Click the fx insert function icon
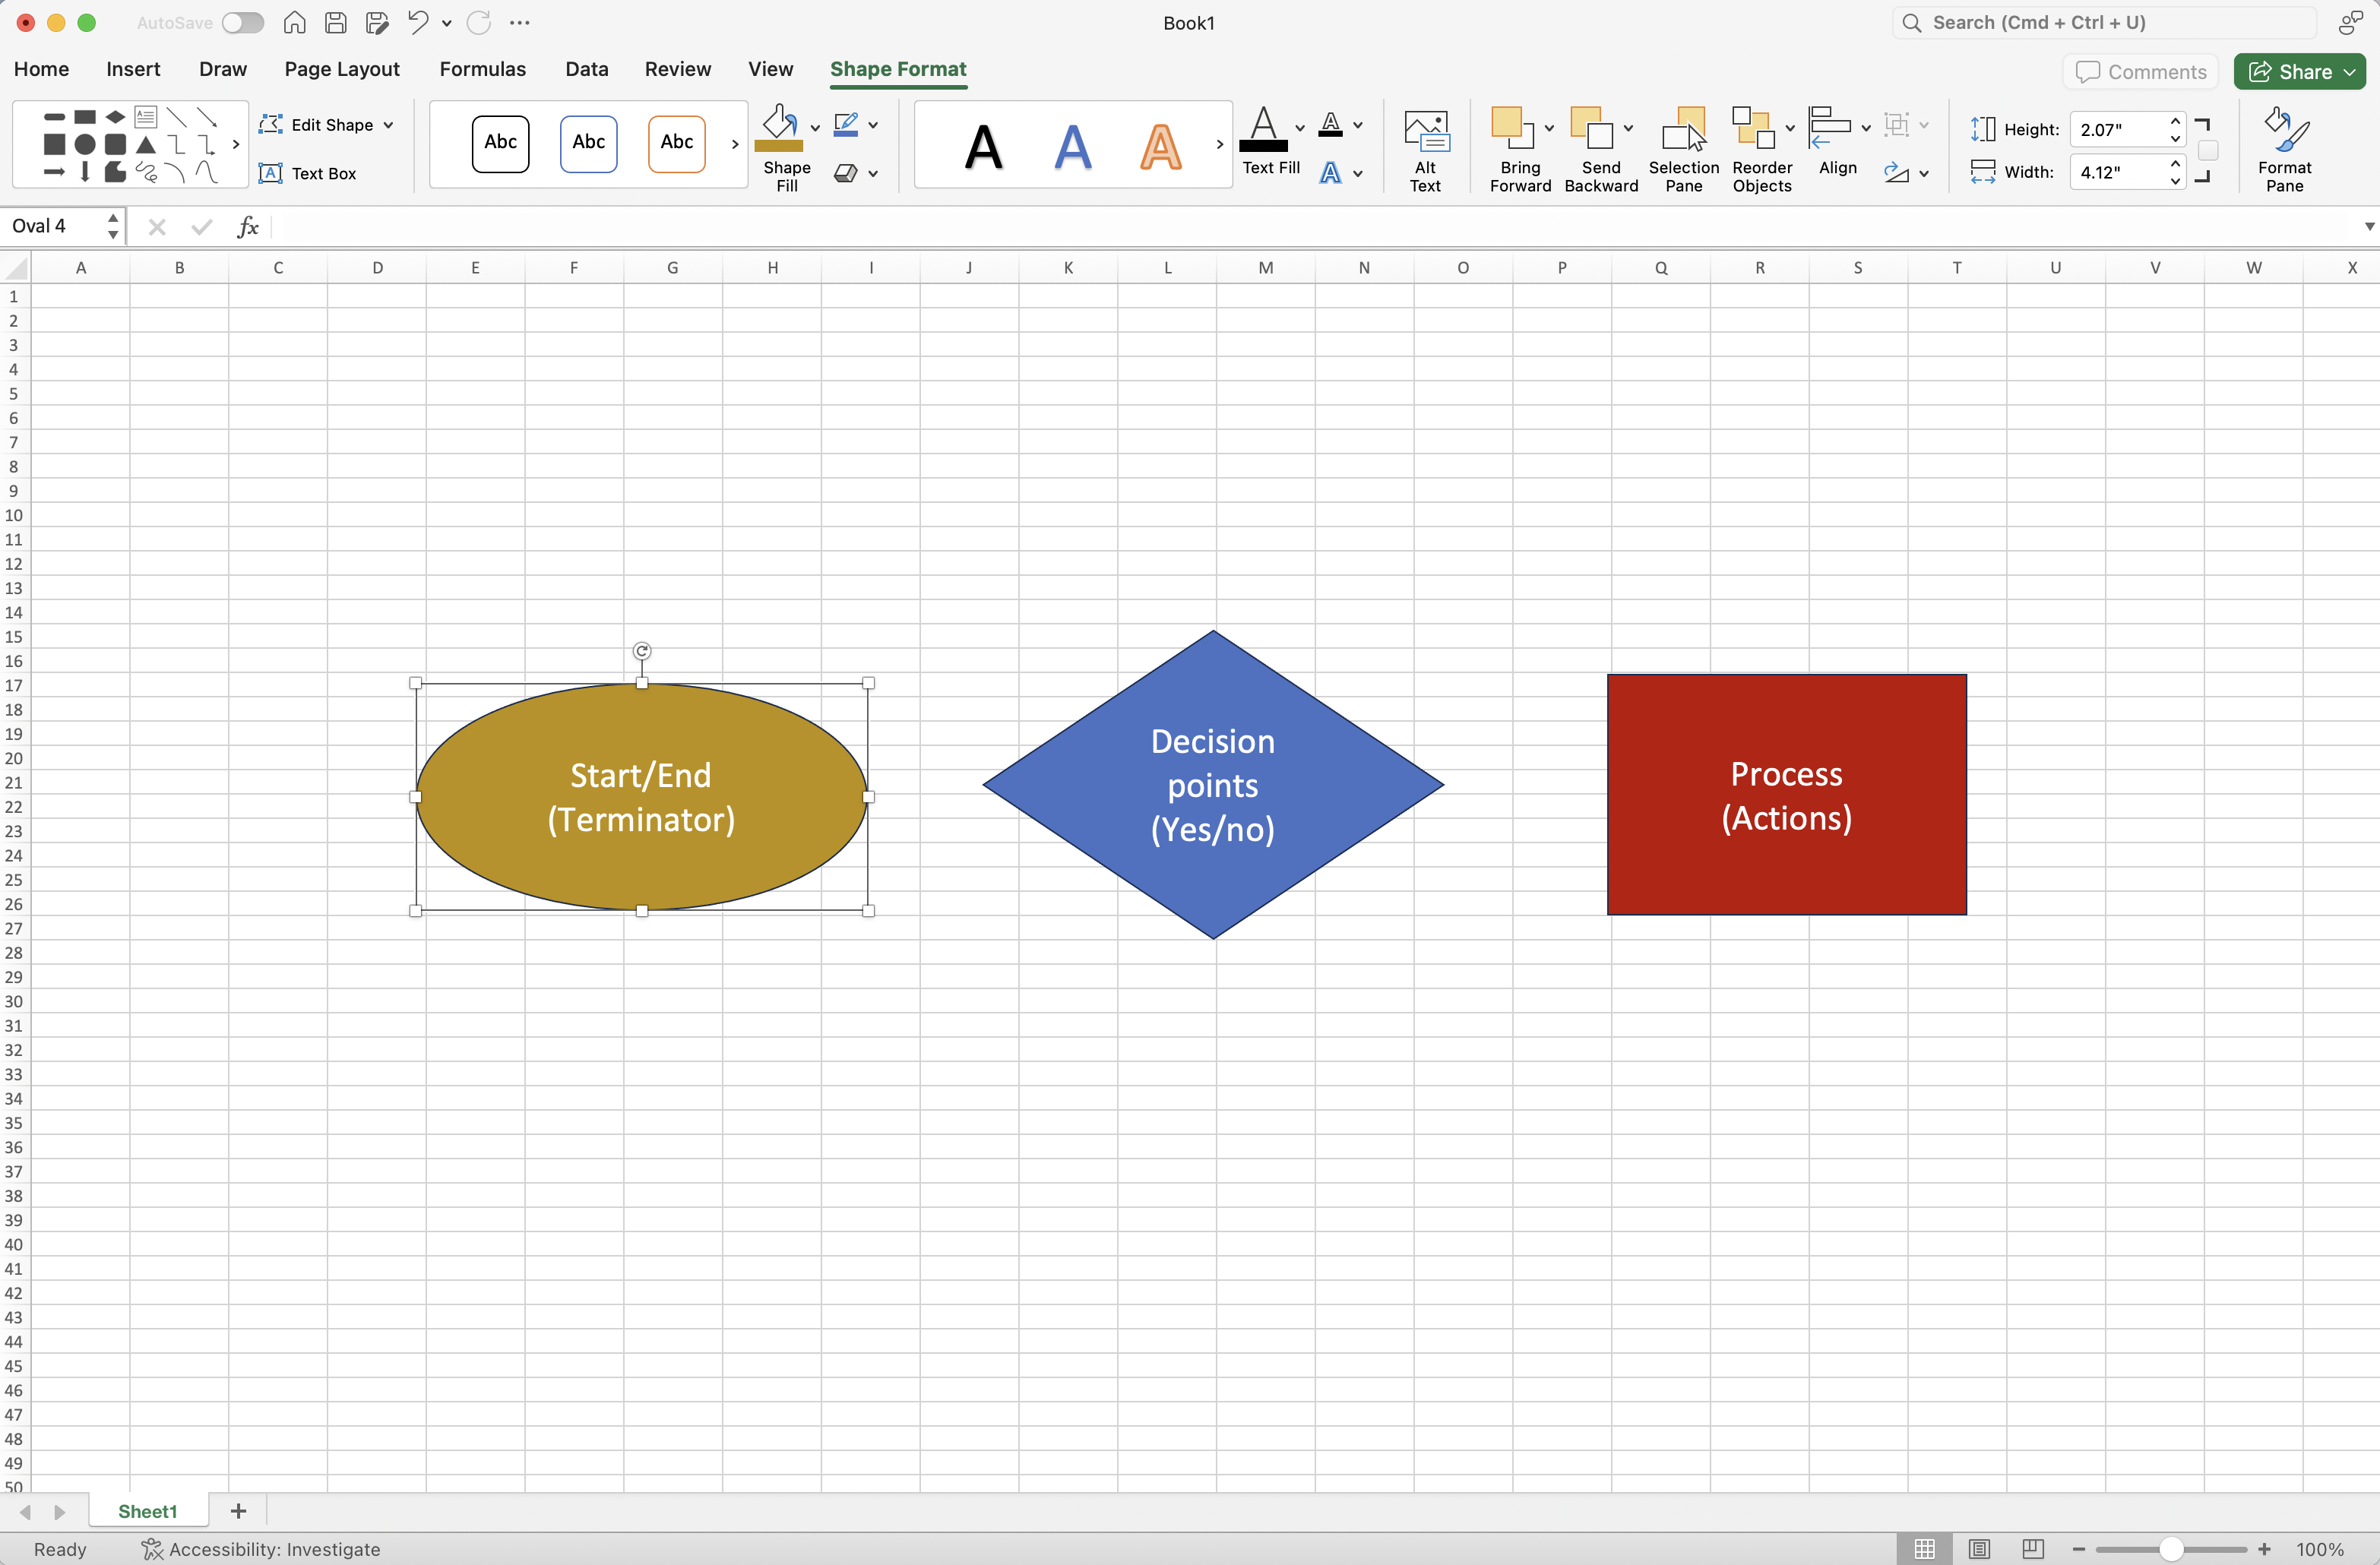Screen dimensions: 2380x1565 coord(248,227)
